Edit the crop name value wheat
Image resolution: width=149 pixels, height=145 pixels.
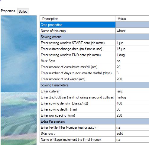click(x=132, y=31)
